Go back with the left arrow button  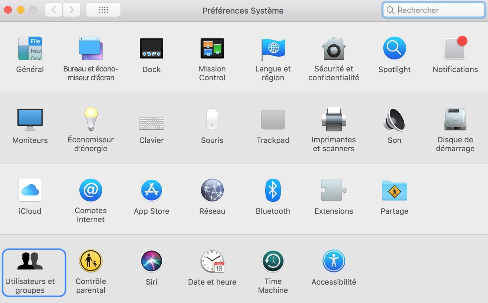click(x=54, y=10)
